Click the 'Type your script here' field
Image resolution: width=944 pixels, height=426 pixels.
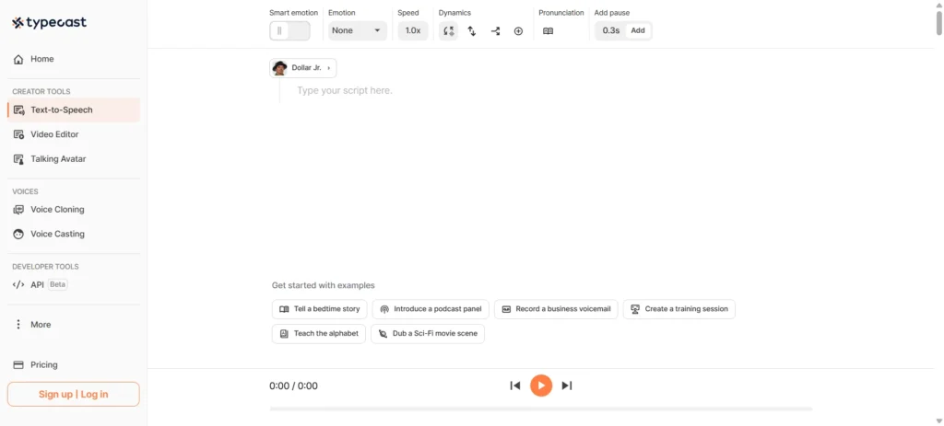(x=345, y=91)
